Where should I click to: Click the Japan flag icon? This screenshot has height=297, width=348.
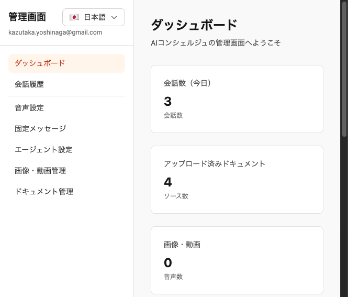click(74, 17)
